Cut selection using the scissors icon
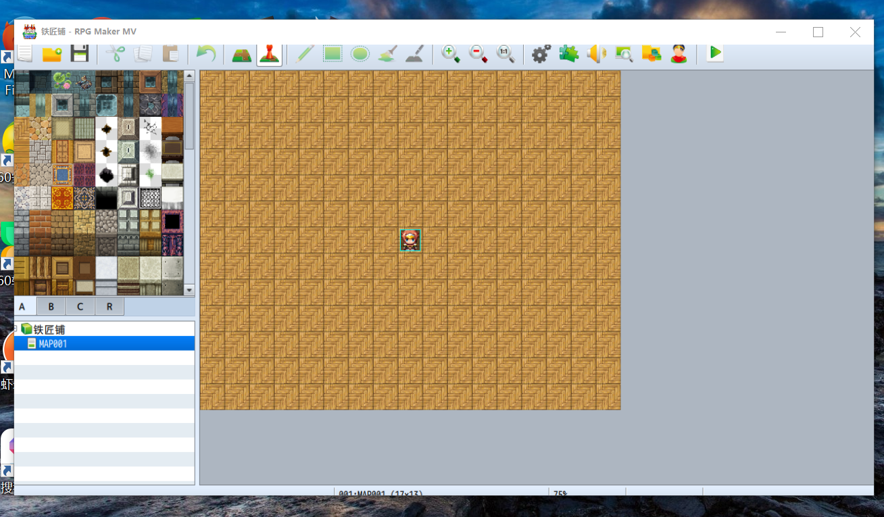Viewport: 884px width, 517px height. click(115, 53)
